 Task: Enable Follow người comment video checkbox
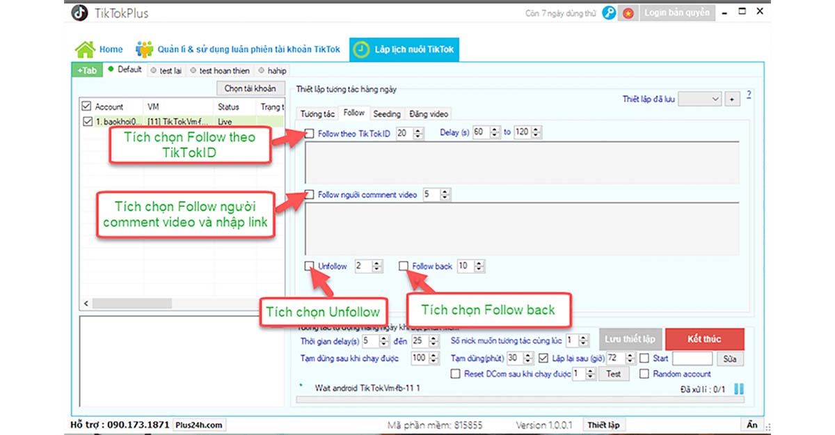pos(310,194)
